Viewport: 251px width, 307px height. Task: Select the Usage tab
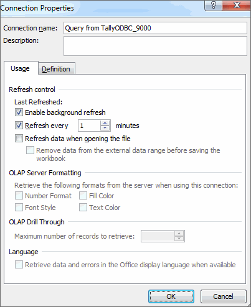coord(21,68)
